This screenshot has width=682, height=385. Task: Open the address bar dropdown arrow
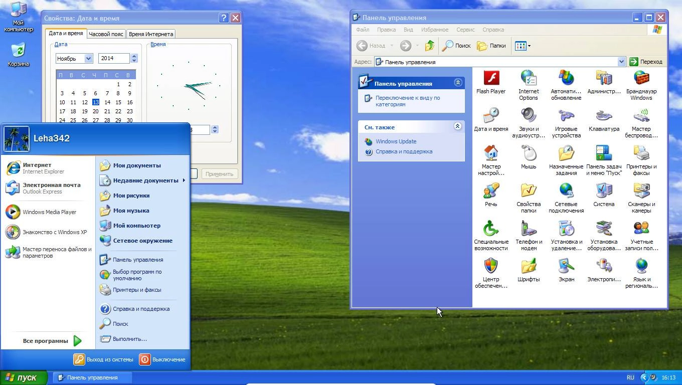[621, 62]
